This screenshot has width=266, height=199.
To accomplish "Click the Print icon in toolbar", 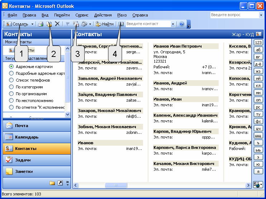I will tap(41, 24).
